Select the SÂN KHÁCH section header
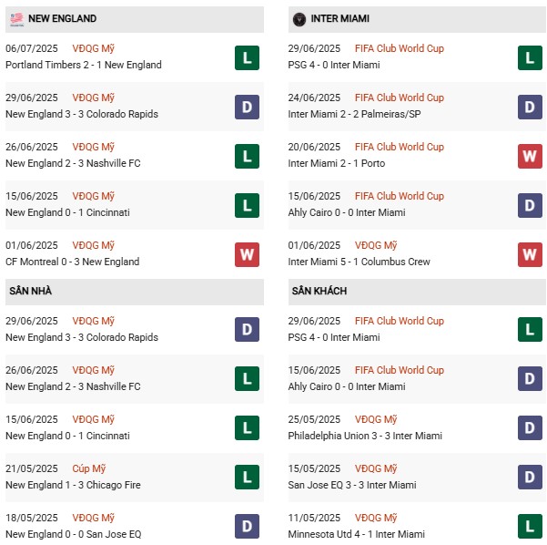The height and width of the screenshot is (545, 547). (320, 291)
